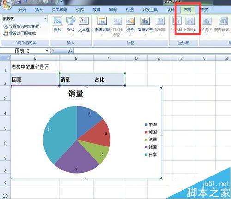Expand the 图表标题 dropdown arrow
This screenshot has width=231, height=199.
[x=102, y=35]
